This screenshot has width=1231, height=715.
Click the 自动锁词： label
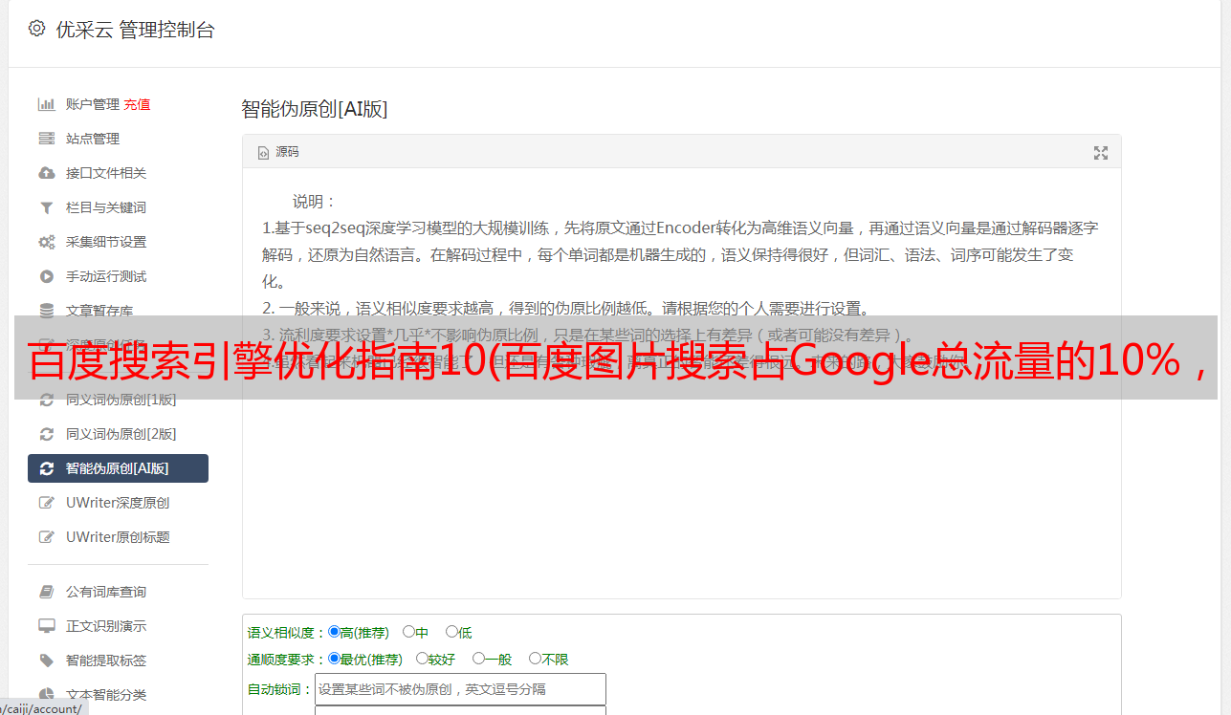tap(280, 689)
